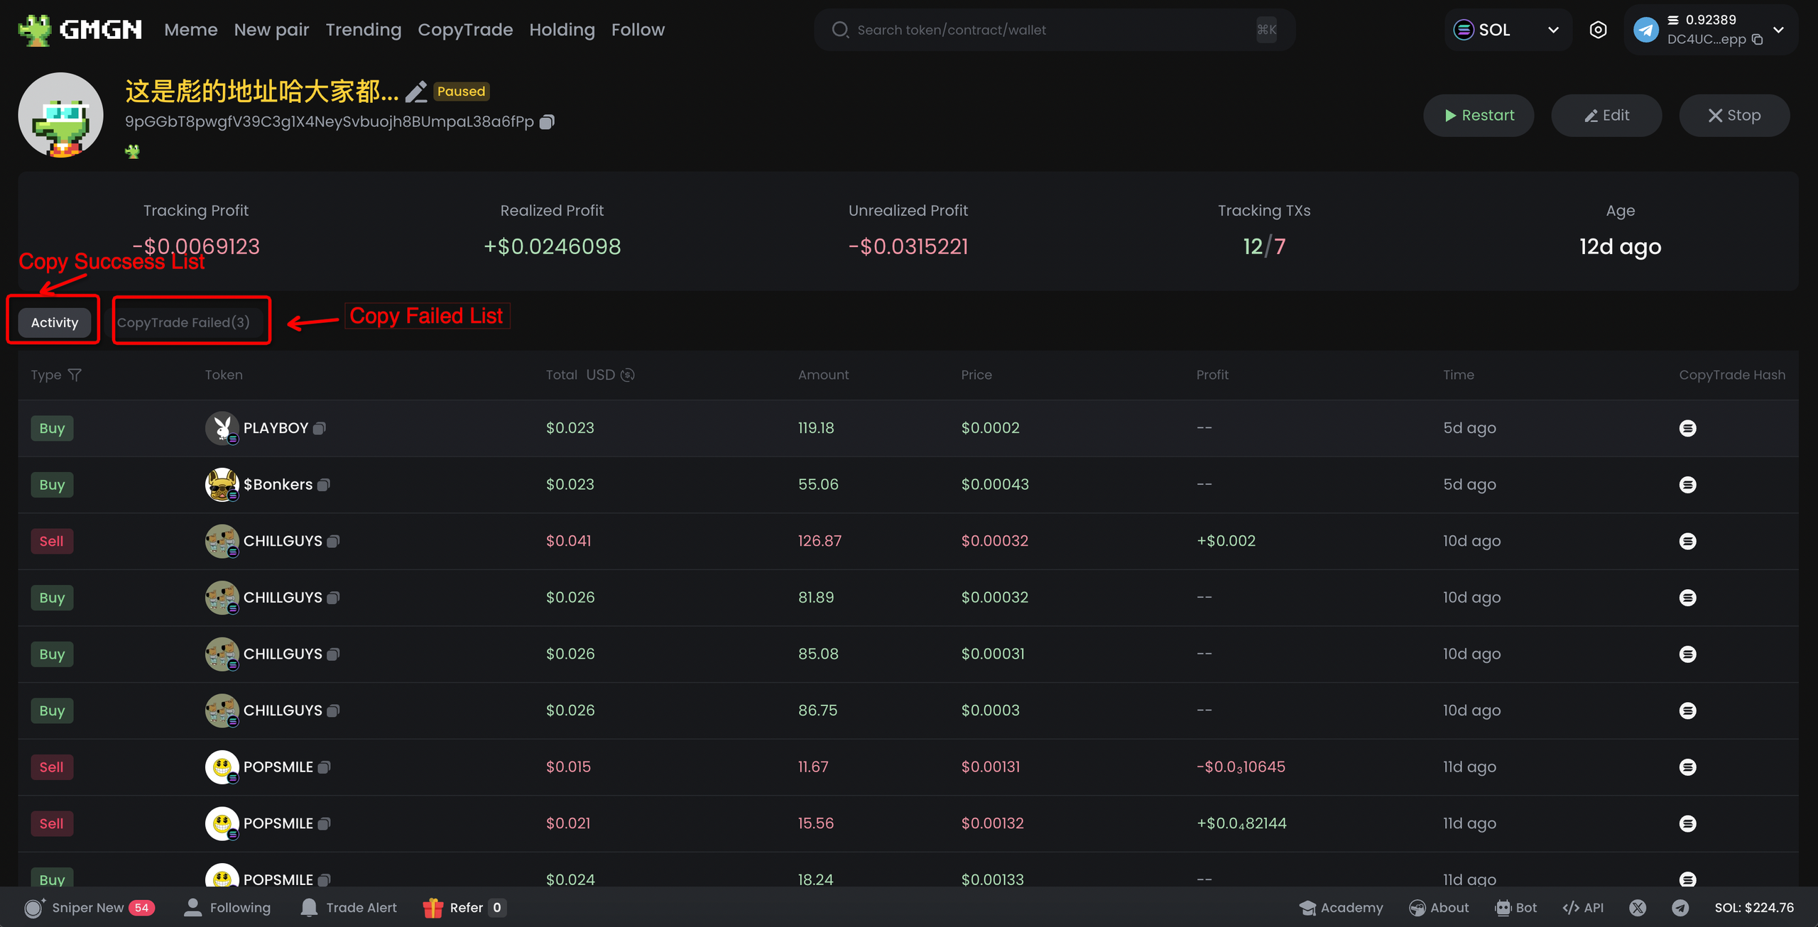1818x927 pixels.
Task: Click the Edit button
Action: (1606, 116)
